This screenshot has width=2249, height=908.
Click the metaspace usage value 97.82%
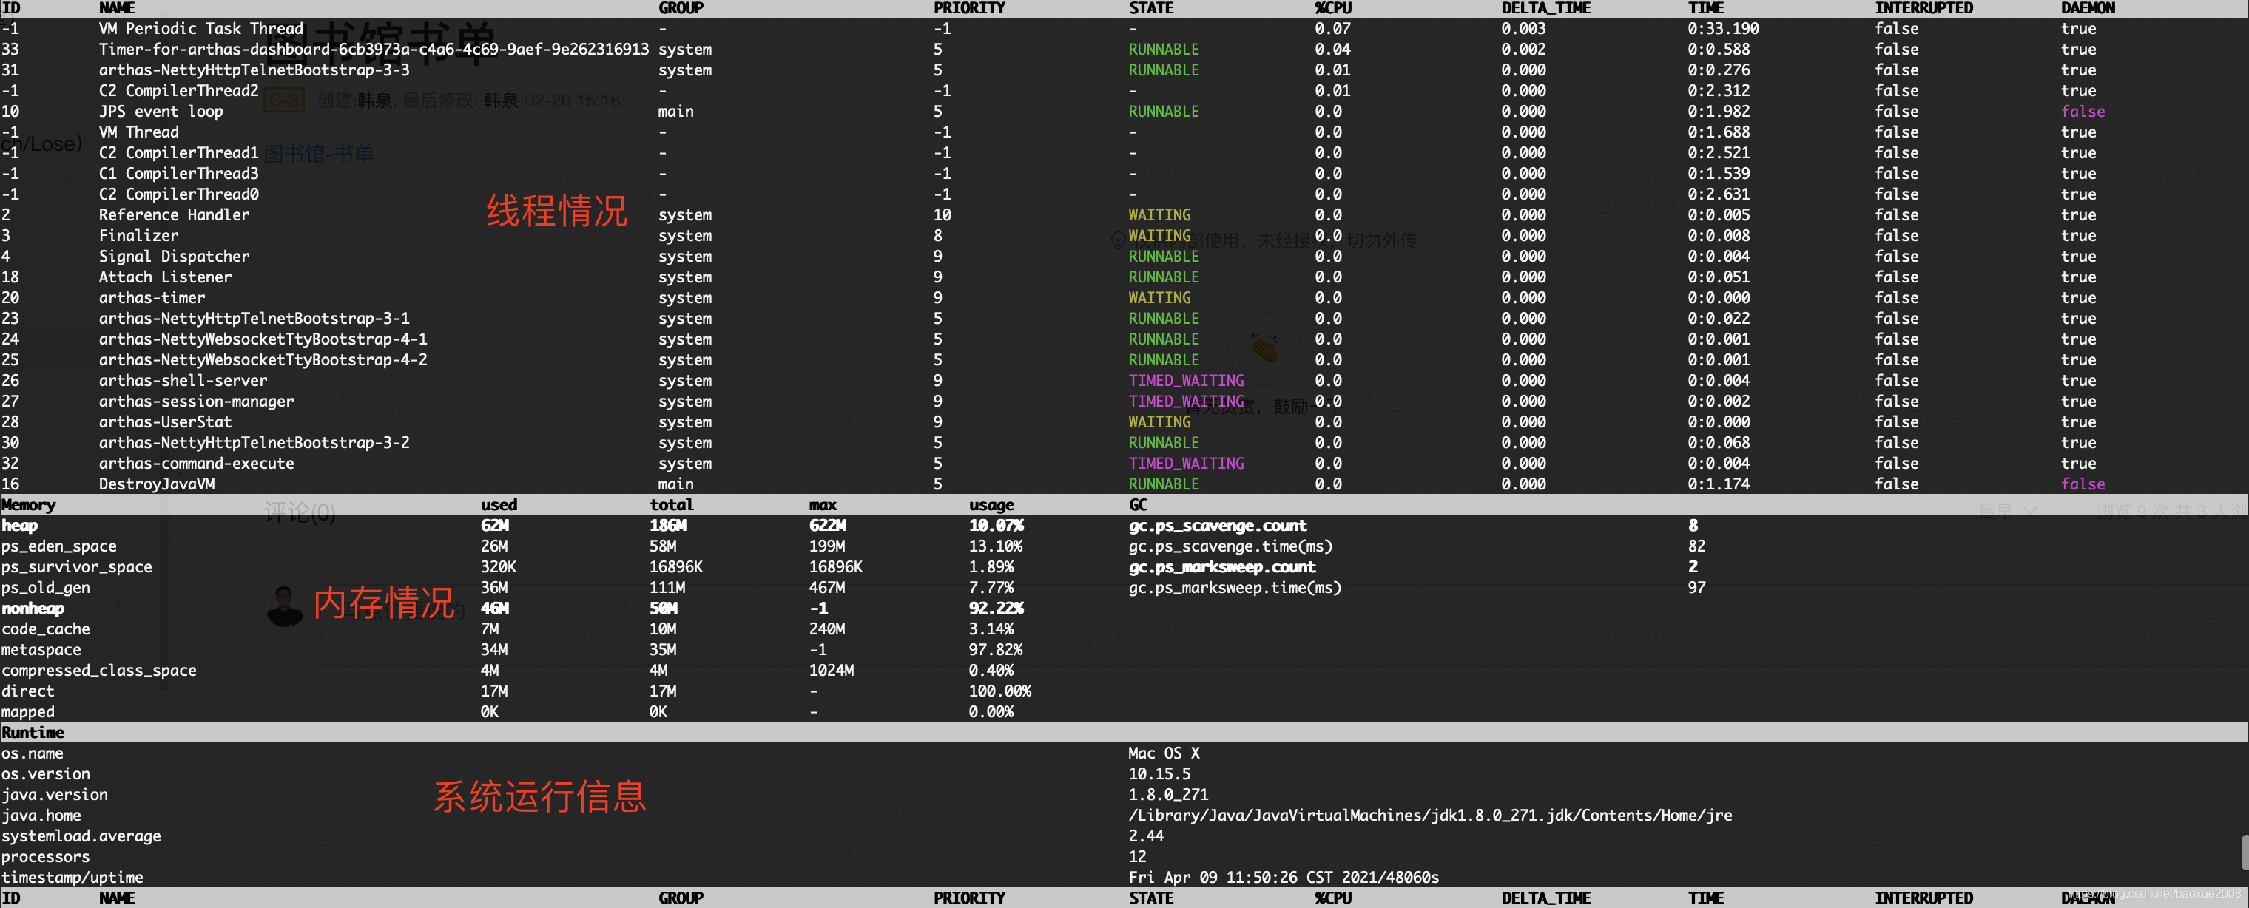pyautogui.click(x=995, y=650)
